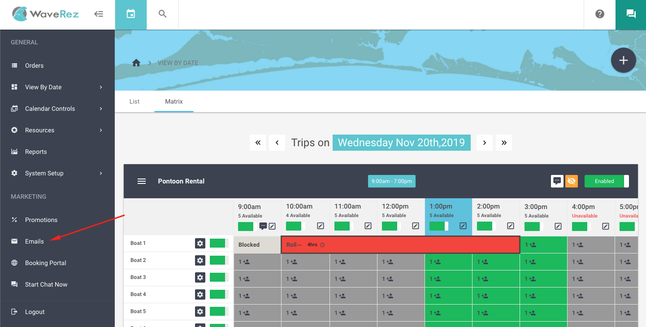Toggle the orange hidden-eye visibility icon
The height and width of the screenshot is (327, 646).
[x=571, y=181]
